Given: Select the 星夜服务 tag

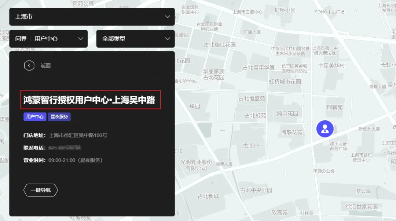Looking at the screenshot, I should tap(59, 117).
